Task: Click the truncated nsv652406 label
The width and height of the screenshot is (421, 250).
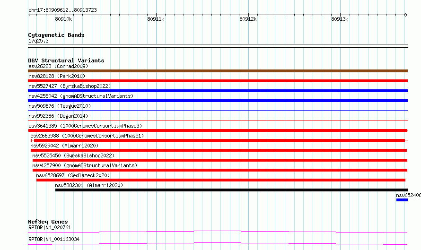Action: tap(408, 195)
